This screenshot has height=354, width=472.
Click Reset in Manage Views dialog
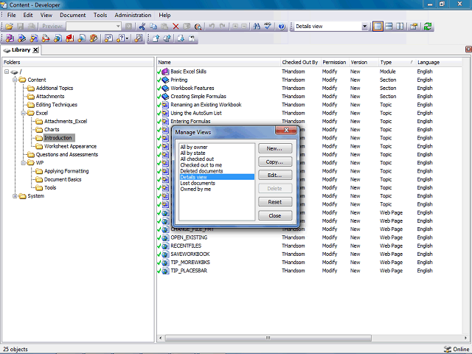275,201
